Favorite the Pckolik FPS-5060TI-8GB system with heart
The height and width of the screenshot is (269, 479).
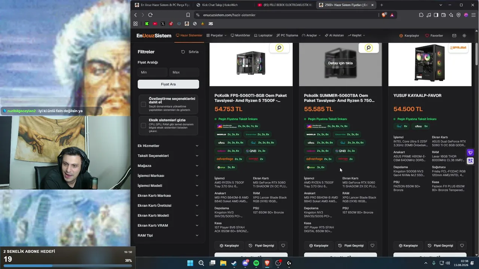(x=283, y=245)
